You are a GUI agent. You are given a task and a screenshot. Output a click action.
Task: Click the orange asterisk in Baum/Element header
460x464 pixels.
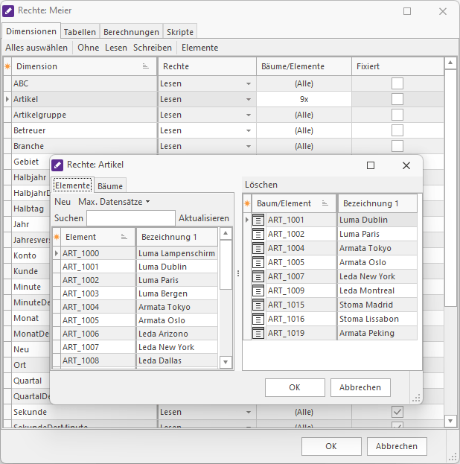click(247, 203)
